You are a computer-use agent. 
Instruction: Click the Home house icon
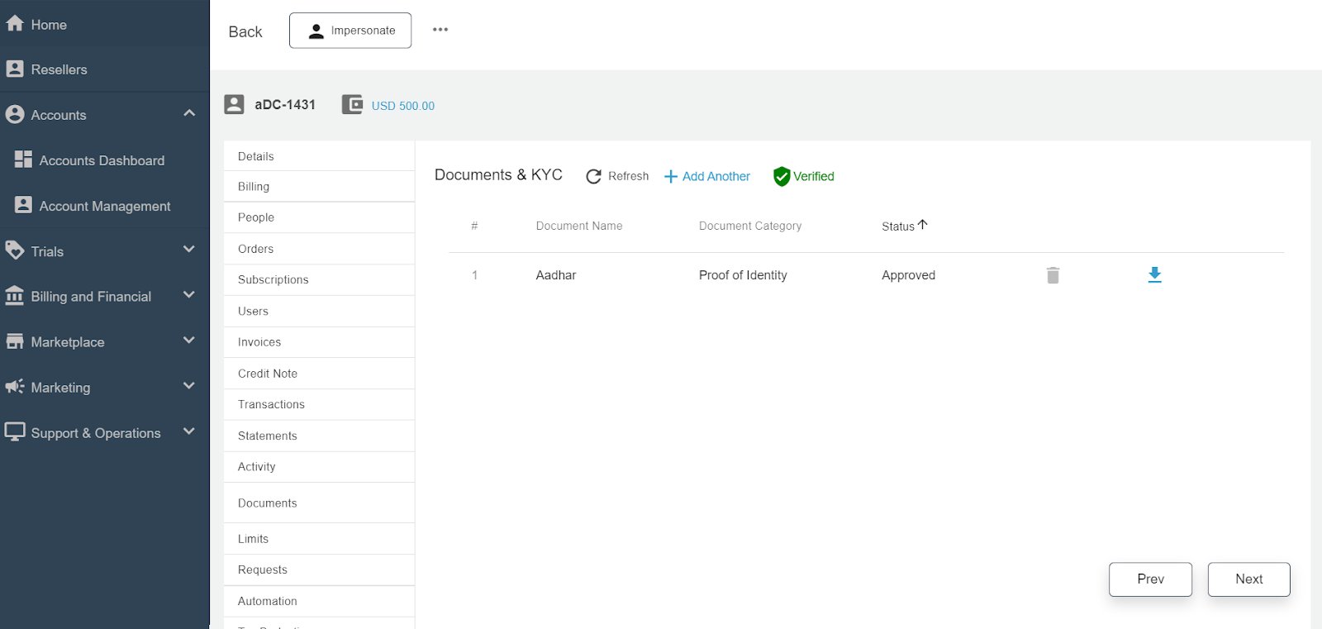click(14, 23)
